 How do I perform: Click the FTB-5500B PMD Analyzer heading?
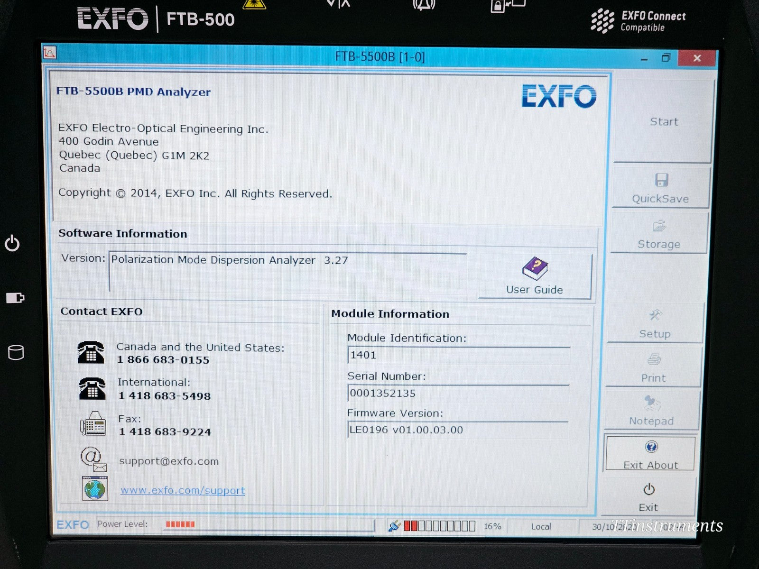(133, 92)
